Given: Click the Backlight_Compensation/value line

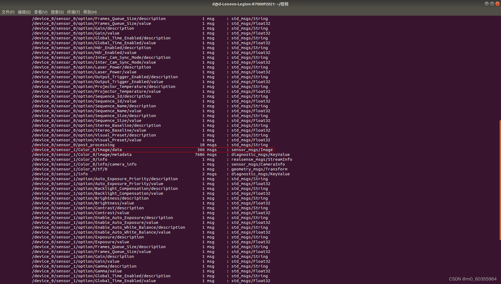Looking at the screenshot, I should pos(151,193).
